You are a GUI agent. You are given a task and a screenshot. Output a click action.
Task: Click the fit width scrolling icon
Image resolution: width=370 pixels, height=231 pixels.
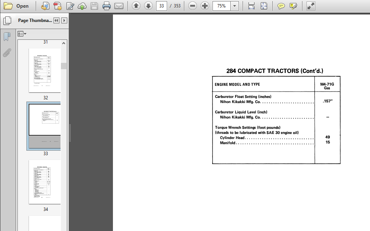pyautogui.click(x=251, y=6)
